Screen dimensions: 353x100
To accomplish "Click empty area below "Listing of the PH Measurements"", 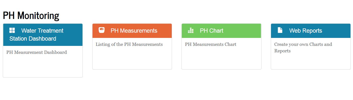I will tap(132, 59).
